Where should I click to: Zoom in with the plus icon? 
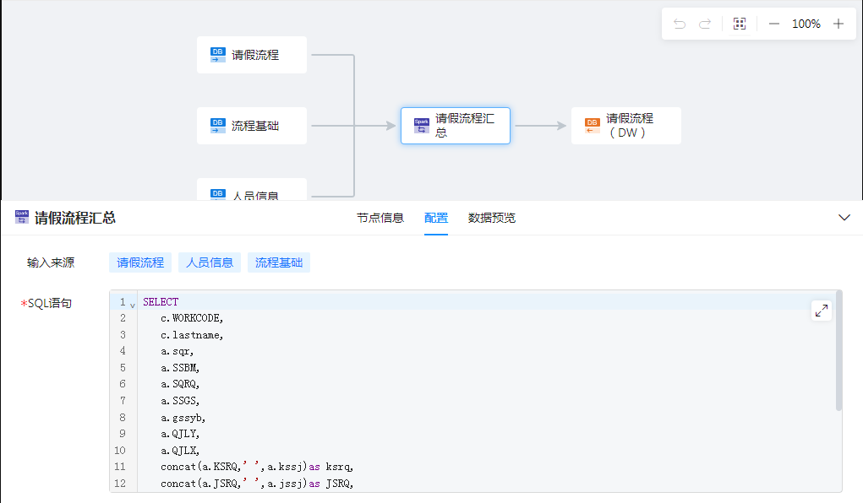[838, 24]
